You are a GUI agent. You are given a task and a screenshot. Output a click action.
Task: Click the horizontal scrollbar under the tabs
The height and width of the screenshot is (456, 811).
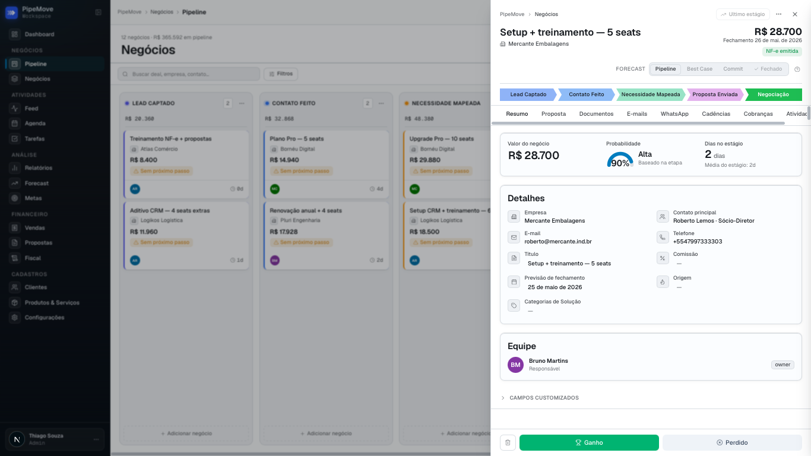pyautogui.click(x=638, y=123)
